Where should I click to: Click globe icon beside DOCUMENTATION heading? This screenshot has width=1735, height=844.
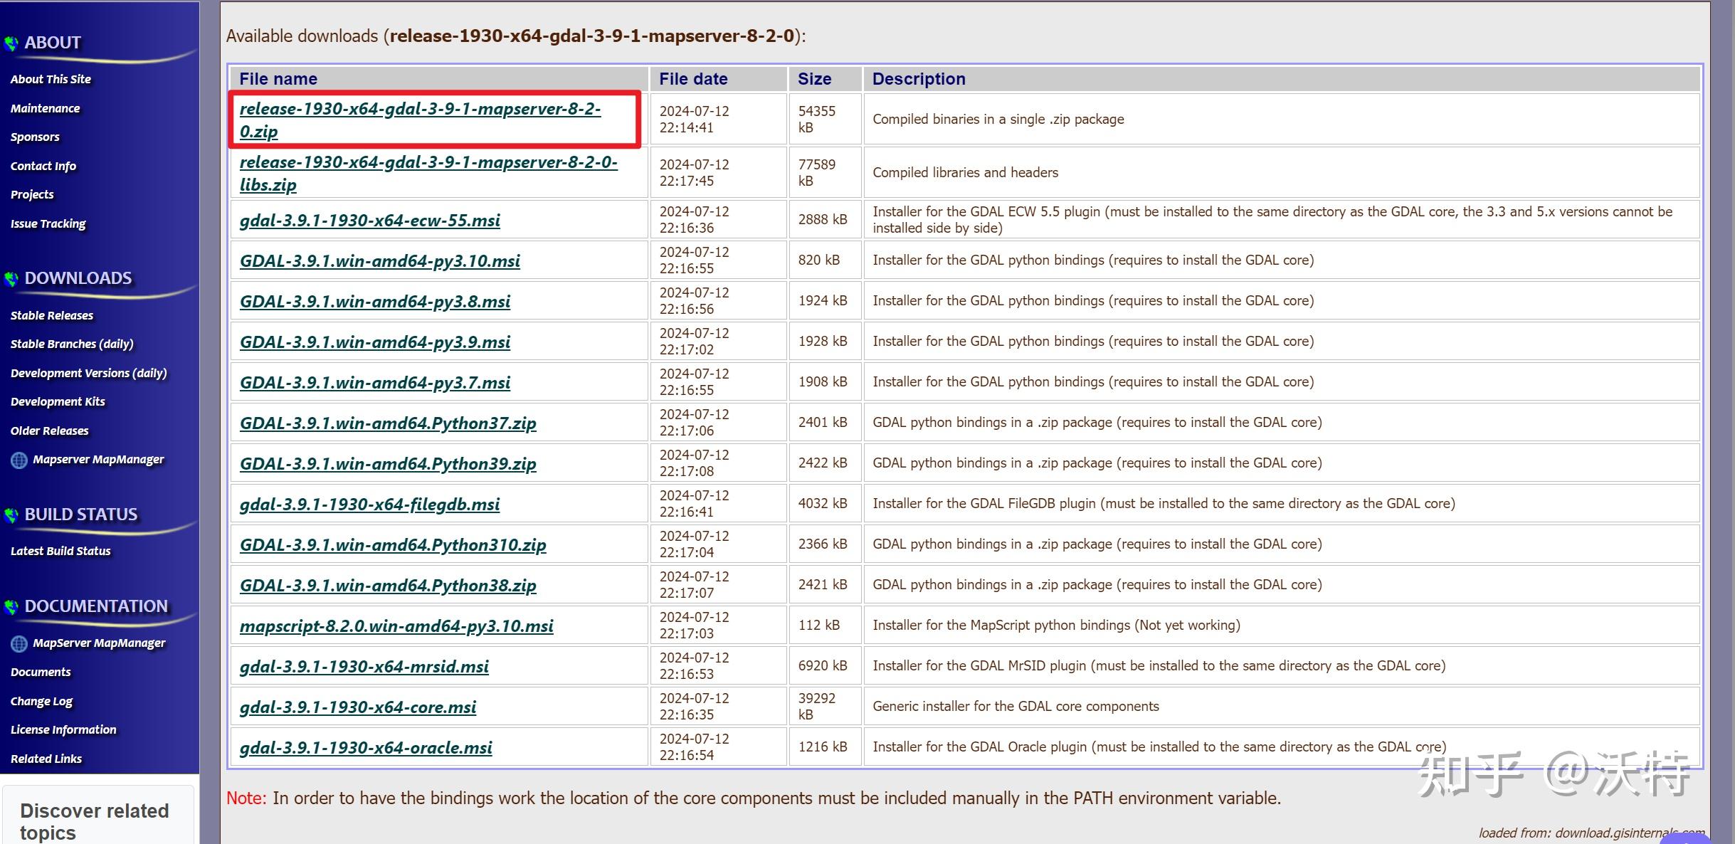[x=11, y=607]
